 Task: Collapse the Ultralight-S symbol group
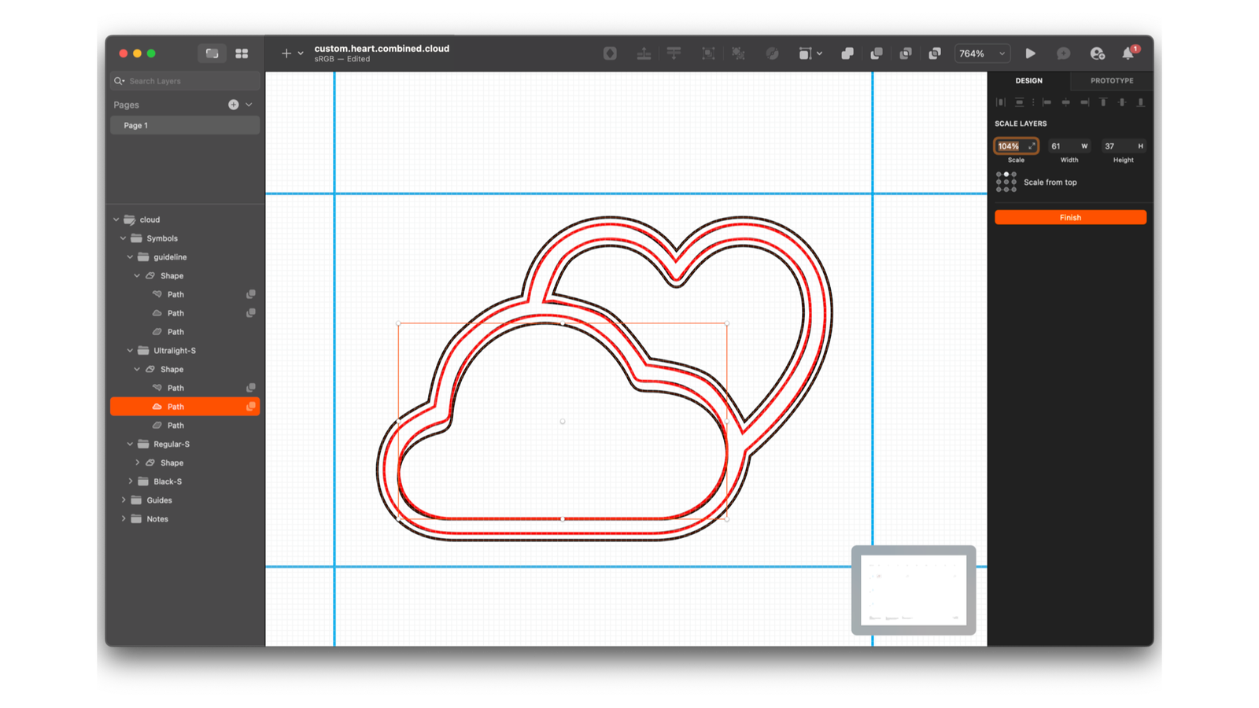[x=130, y=350]
